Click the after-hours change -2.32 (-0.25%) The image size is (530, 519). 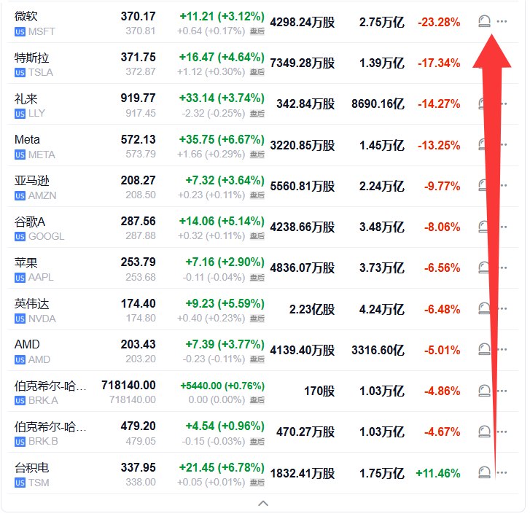(214, 113)
